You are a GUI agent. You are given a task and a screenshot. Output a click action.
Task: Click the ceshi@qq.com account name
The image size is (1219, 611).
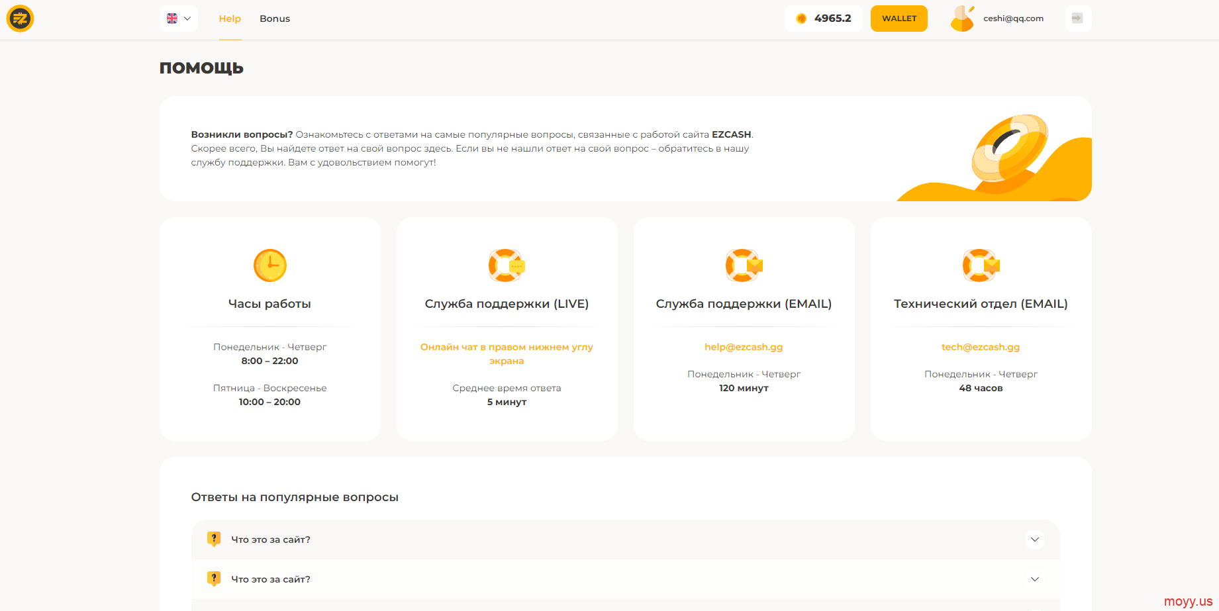pos(1013,19)
